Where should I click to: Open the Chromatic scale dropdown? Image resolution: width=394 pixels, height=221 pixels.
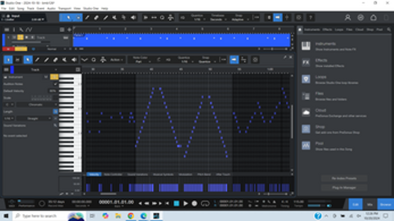pos(37,105)
